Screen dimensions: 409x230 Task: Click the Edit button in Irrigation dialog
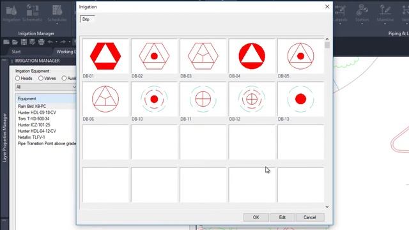tap(282, 217)
